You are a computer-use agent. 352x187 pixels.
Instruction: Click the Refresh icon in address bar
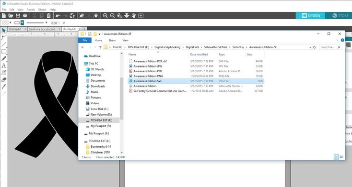point(314,47)
